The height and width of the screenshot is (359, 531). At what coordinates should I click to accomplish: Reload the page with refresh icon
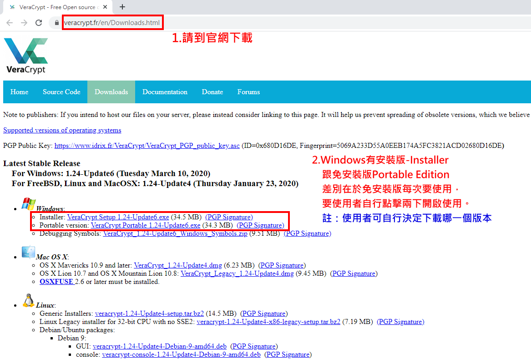[x=39, y=23]
